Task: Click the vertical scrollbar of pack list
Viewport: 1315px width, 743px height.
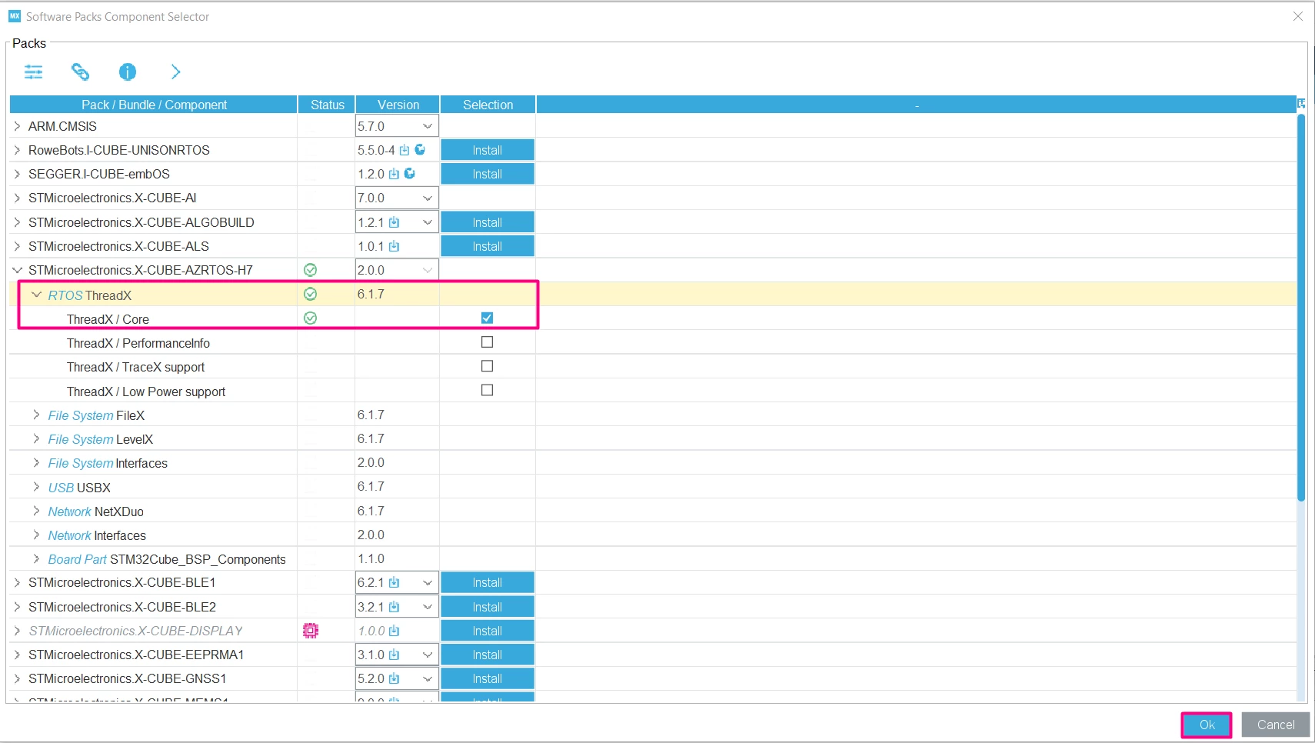Action: click(1301, 308)
